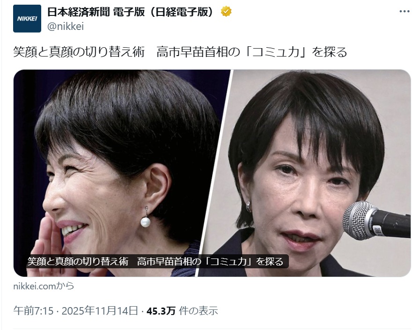Follow the nikkei.comから source link
The width and height of the screenshot is (420, 330).
coord(44,286)
